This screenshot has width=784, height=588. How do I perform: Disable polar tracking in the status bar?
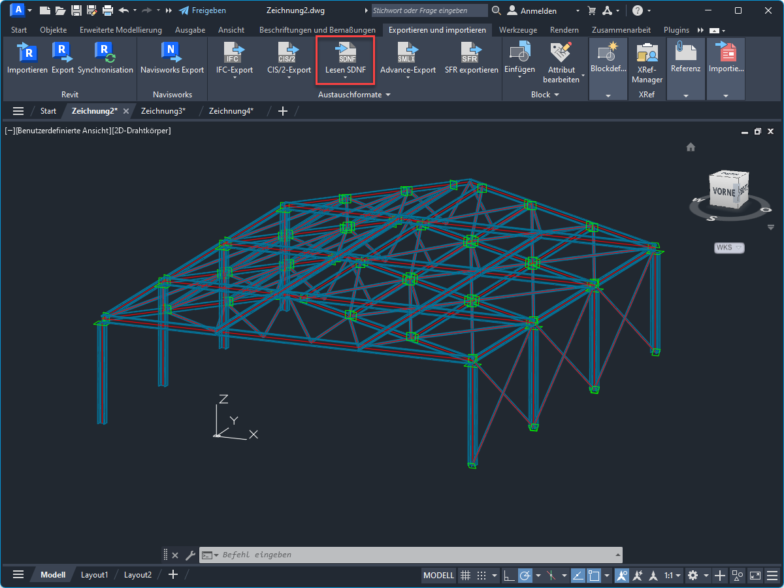click(x=526, y=575)
